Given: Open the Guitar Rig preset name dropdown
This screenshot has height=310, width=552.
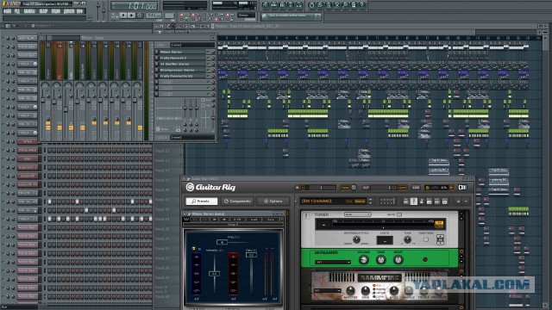Looking at the screenshot, I should coord(334,201).
